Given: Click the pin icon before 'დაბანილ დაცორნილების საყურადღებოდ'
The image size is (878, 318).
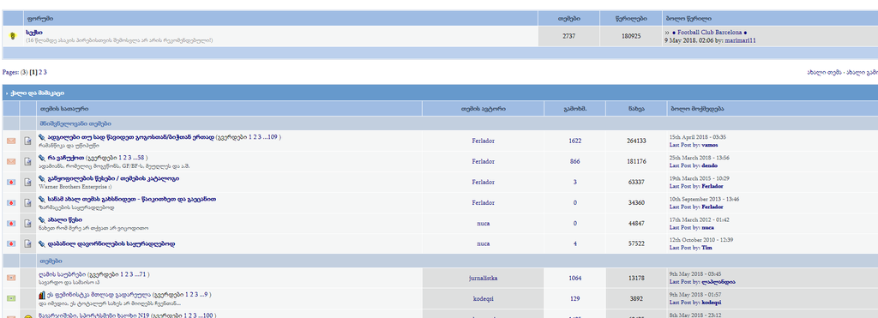Looking at the screenshot, I should pos(41,244).
